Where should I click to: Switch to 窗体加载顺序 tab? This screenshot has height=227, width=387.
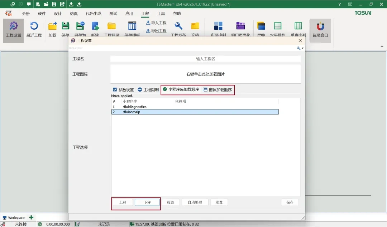pyautogui.click(x=218, y=90)
